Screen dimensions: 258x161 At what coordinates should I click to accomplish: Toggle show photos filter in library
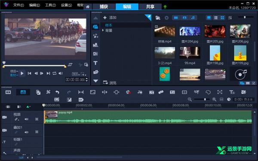(x=184, y=18)
